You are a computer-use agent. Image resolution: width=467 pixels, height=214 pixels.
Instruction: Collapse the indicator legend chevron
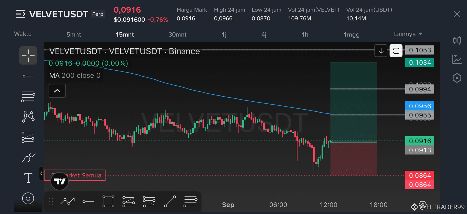pos(57,91)
